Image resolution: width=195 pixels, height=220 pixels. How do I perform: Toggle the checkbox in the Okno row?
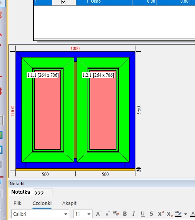[x=63, y=2]
